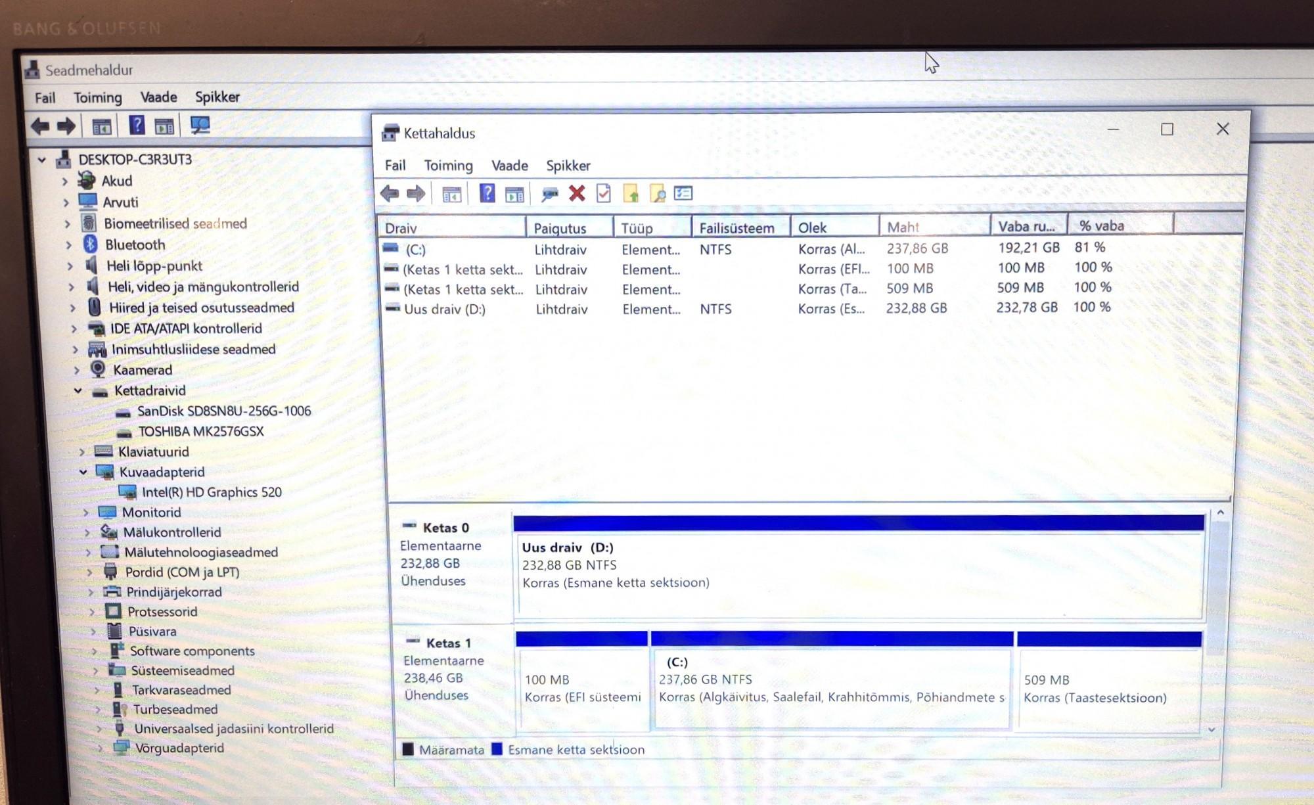
Task: Select DESKTOP-C3R3UT3 root node
Action: click(135, 160)
